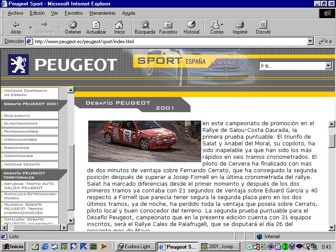Stop page loading with Detener

pos(73,27)
